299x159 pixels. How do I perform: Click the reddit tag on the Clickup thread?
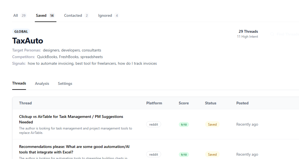(154, 124)
